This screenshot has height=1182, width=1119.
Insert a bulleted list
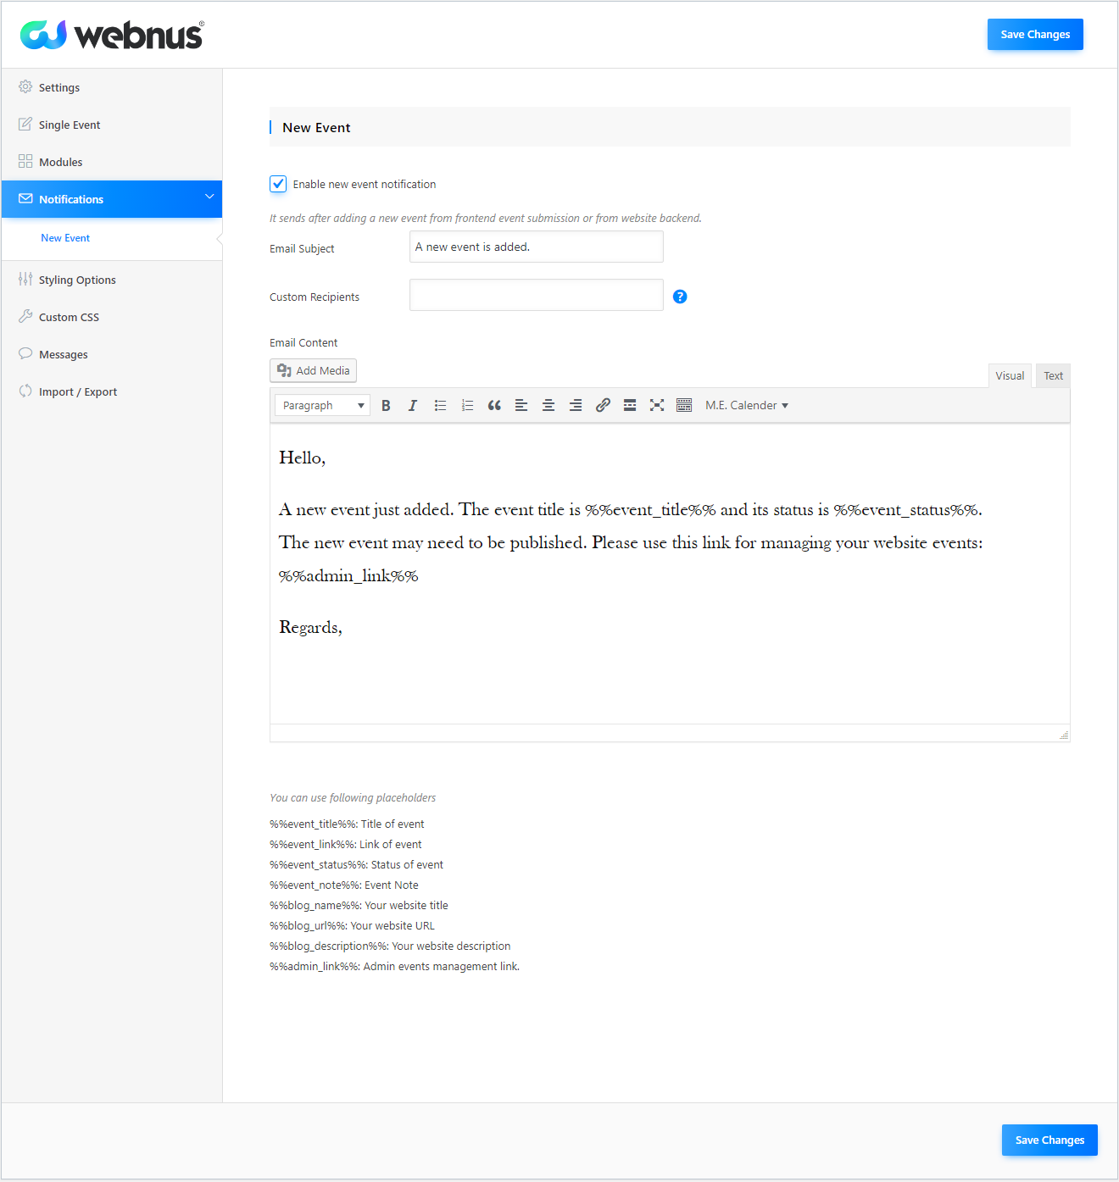(x=440, y=406)
